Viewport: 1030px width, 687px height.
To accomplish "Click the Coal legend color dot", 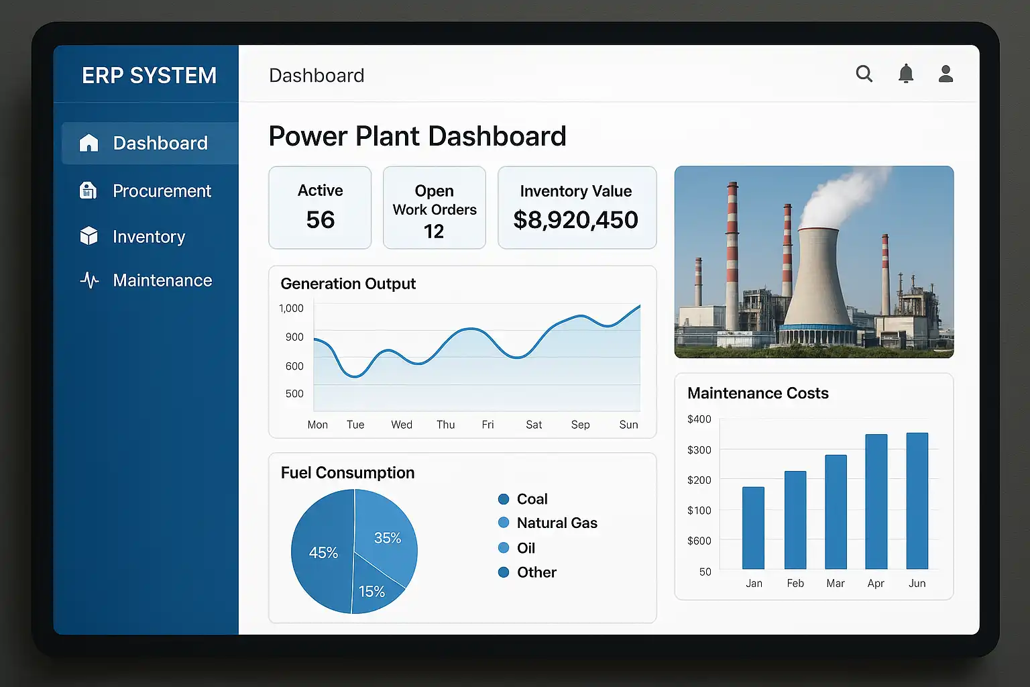I will pos(504,499).
